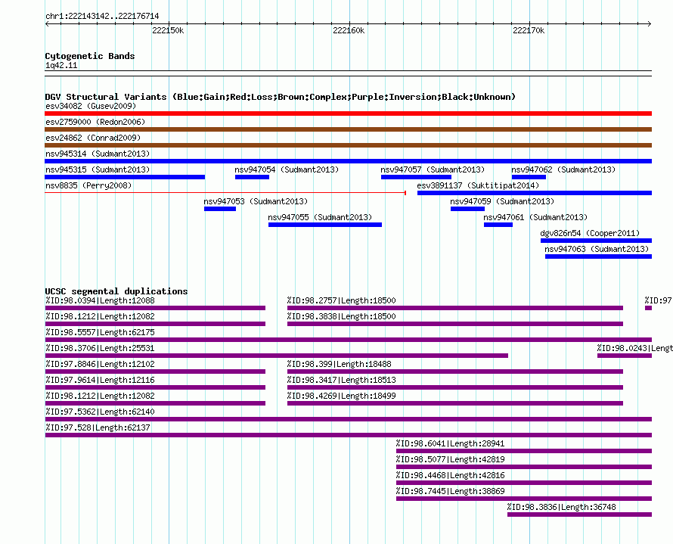Select duplication %ID:98.399|Length:18488
The height and width of the screenshot is (544, 673).
pyautogui.click(x=455, y=371)
